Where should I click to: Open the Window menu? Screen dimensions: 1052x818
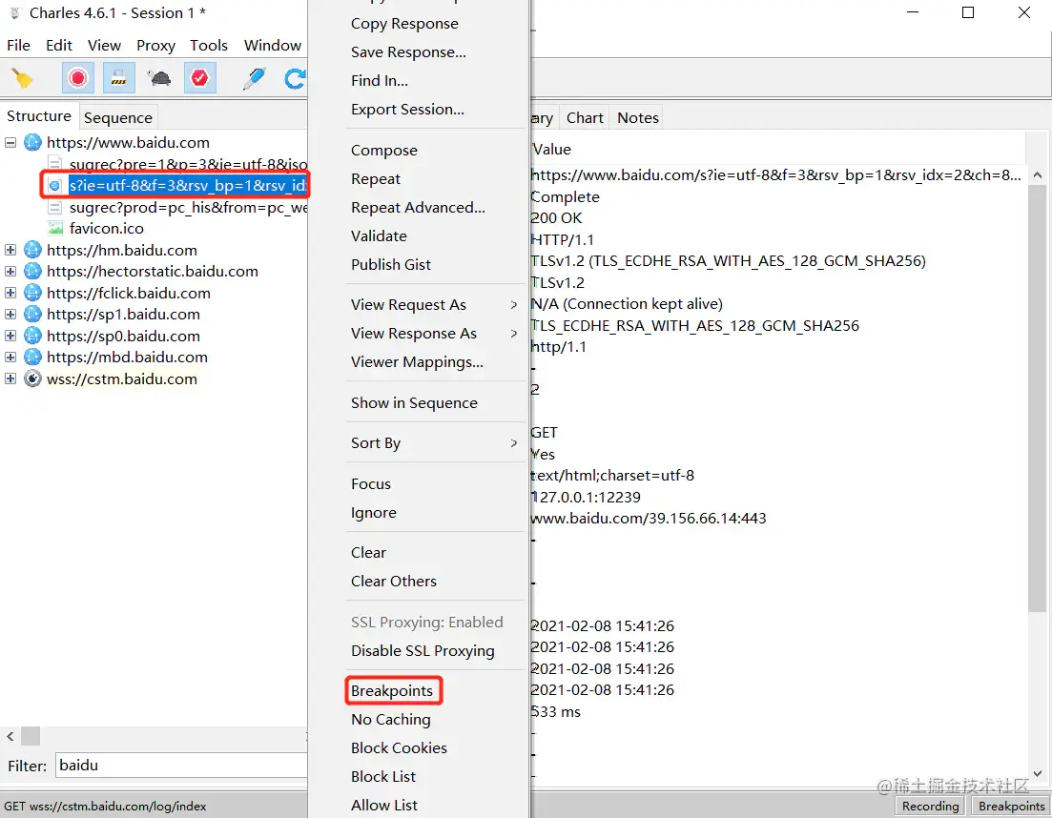click(273, 45)
